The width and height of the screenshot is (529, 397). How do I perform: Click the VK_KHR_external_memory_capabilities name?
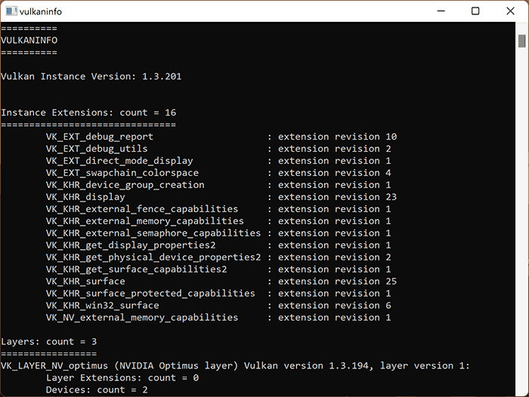click(145, 221)
